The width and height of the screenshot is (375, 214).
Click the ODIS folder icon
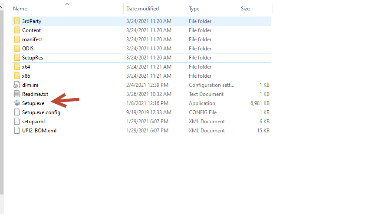click(x=17, y=48)
